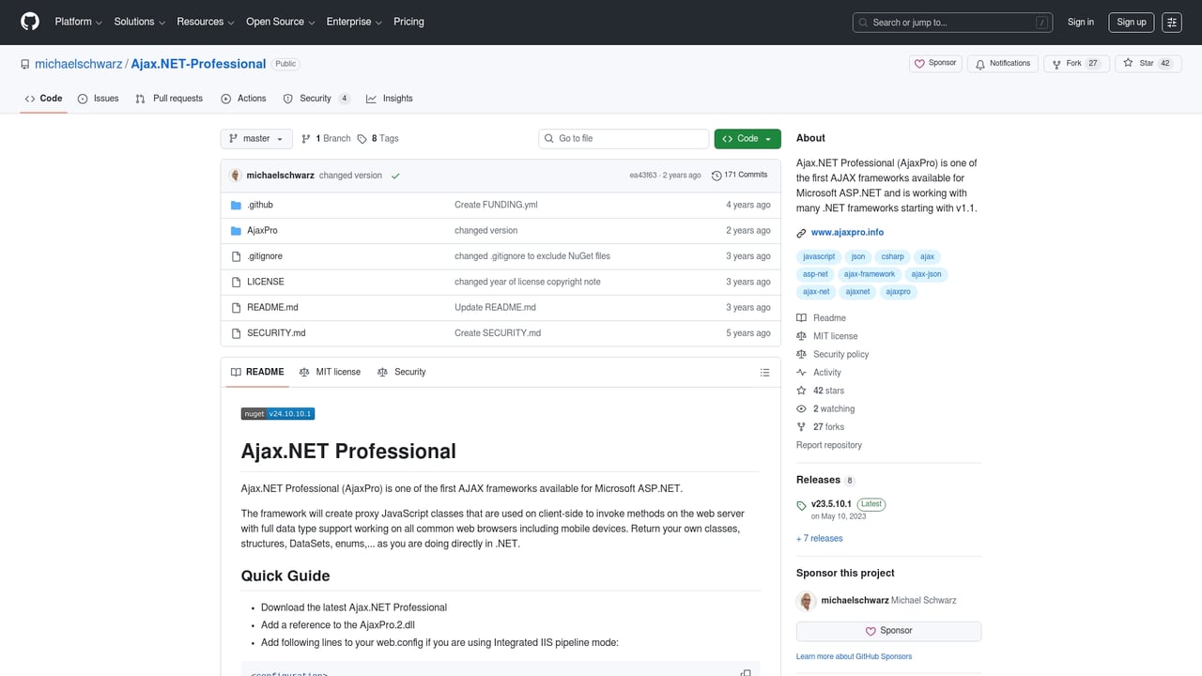Screen dimensions: 1202x676
Task: Click the link icon beside www.ajaxpro.info
Action: [801, 232]
